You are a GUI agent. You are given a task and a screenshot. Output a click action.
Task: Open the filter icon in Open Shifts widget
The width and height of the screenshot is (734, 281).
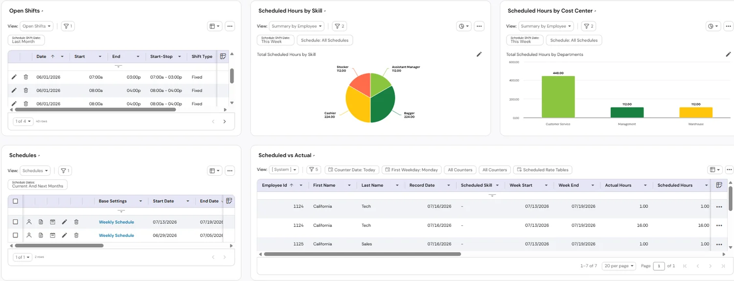click(x=68, y=26)
